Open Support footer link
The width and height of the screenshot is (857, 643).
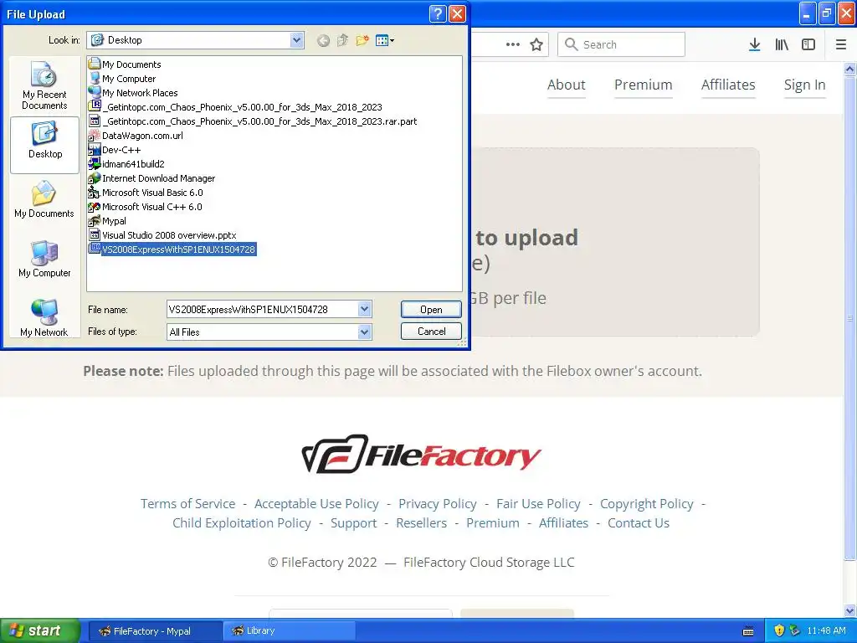[x=354, y=522]
